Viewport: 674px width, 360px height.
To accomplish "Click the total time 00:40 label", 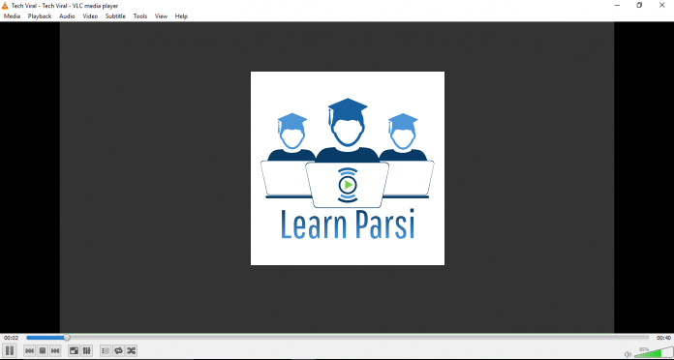I will [663, 338].
